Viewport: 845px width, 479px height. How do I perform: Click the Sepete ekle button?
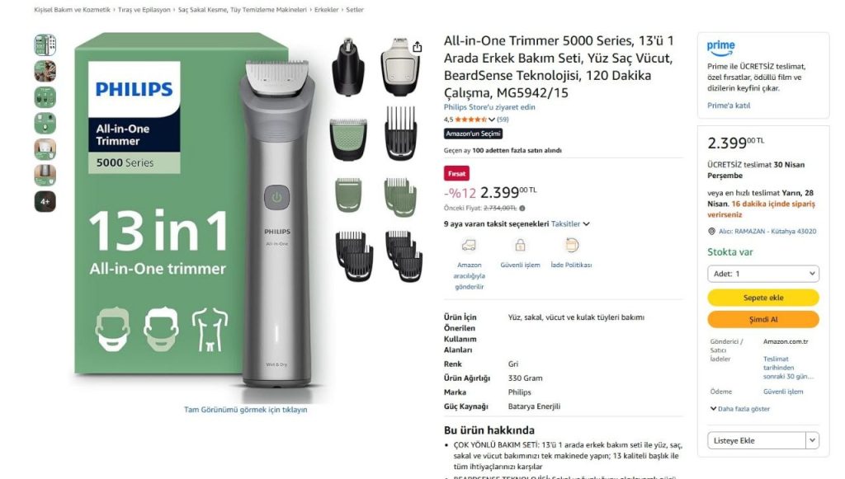763,298
